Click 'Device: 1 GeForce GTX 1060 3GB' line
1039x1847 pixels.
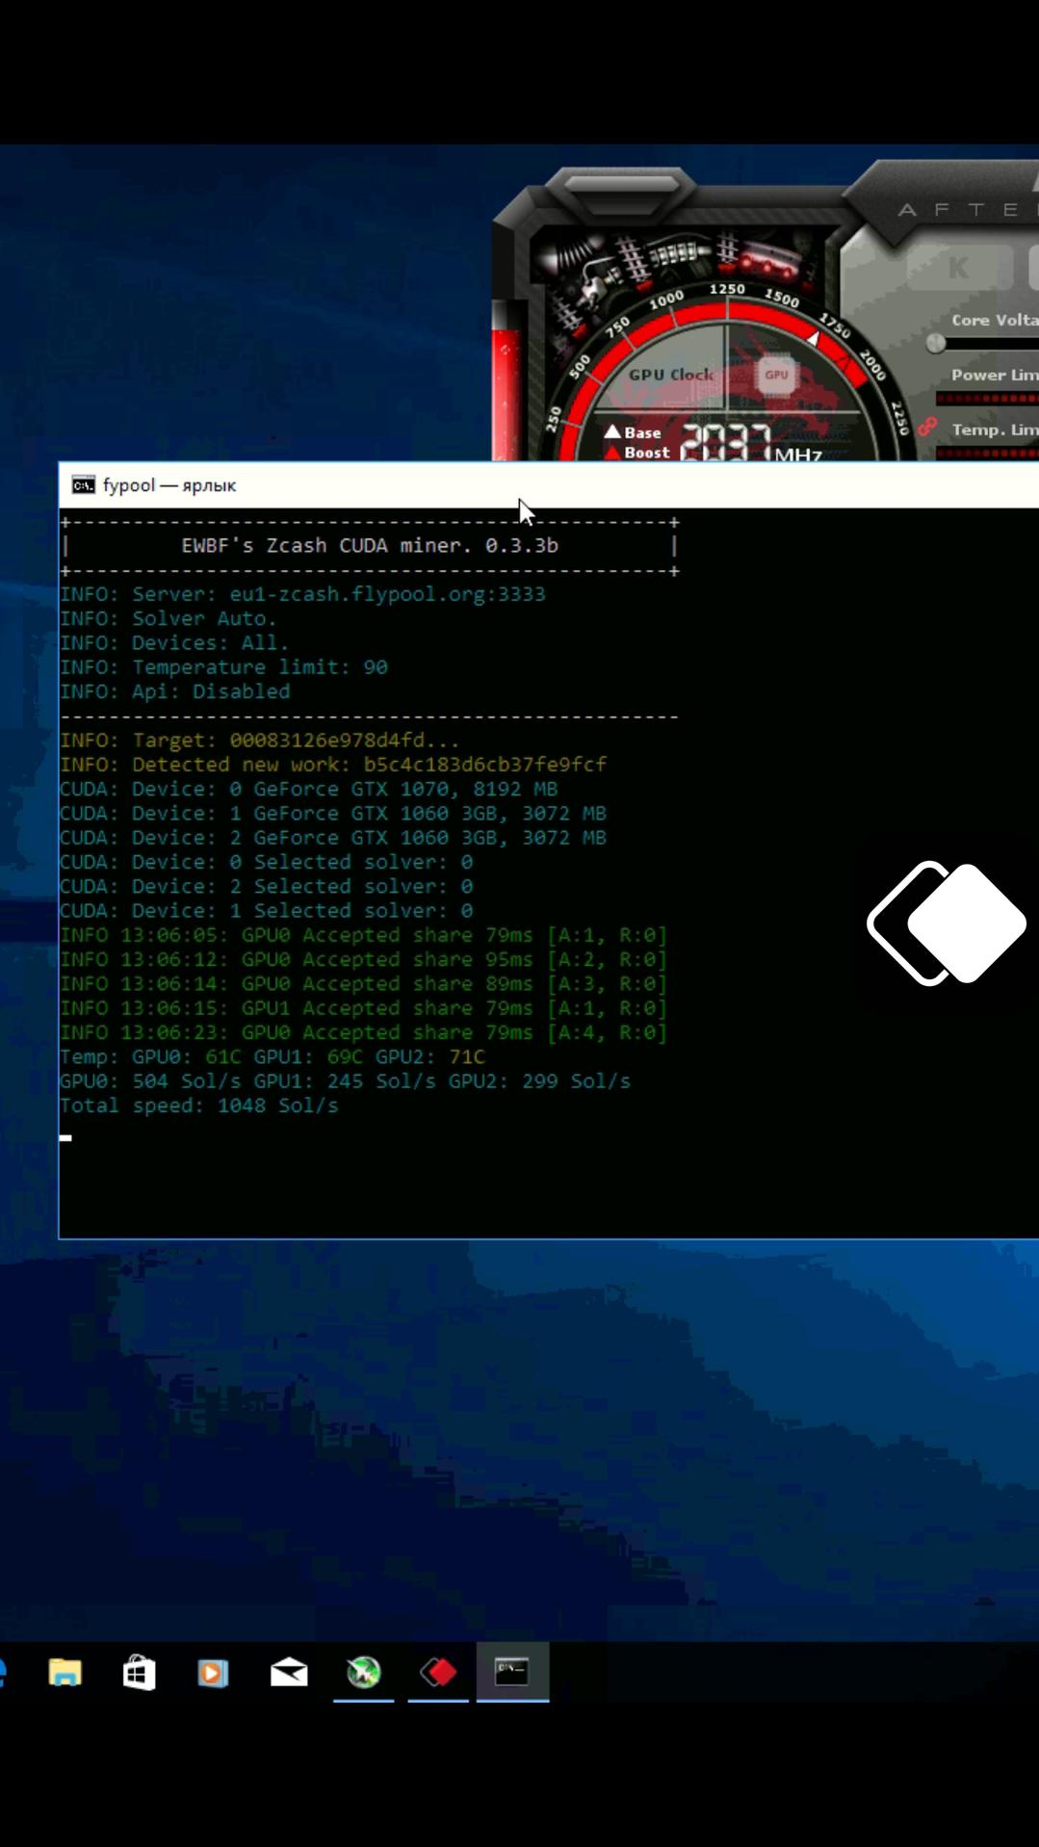[333, 813]
